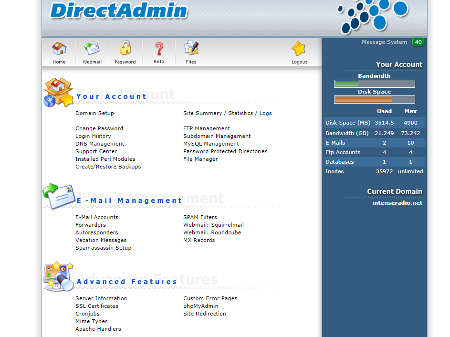The image size is (450, 337).
Task: Click the Your Account sidebar heading
Action: pos(399,64)
